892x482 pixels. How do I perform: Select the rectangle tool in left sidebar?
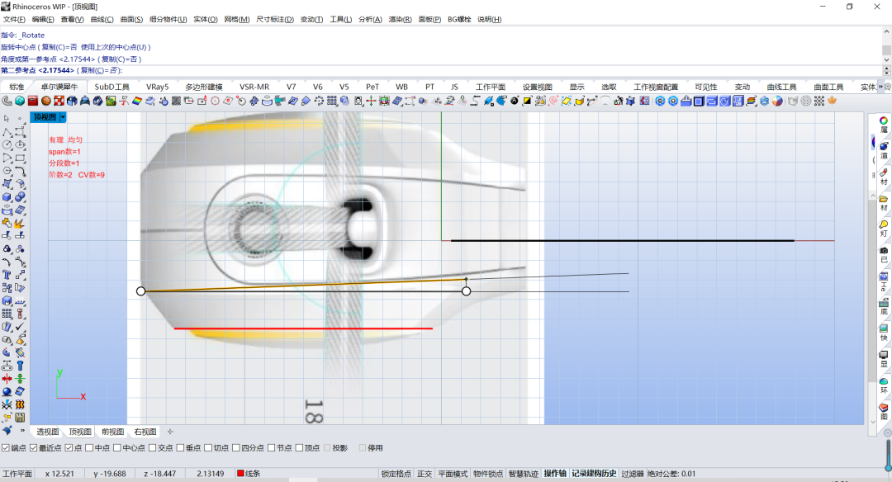tap(20, 158)
